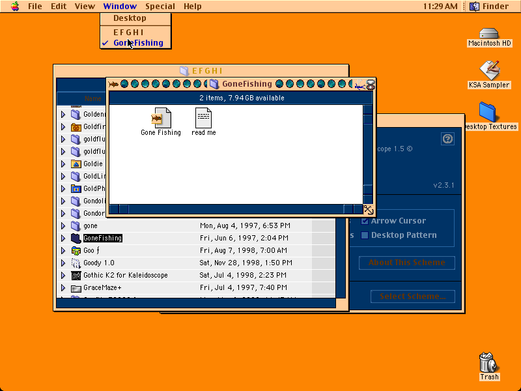Choose checked GoneFishing in Window menu
This screenshot has width=521, height=391.
tap(135, 43)
